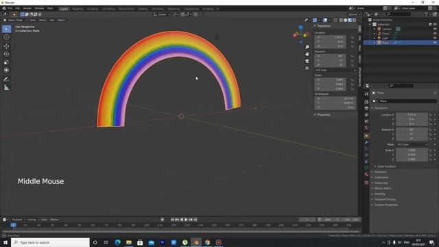
Task: Open the World properties tab
Action: [x=366, y=128]
